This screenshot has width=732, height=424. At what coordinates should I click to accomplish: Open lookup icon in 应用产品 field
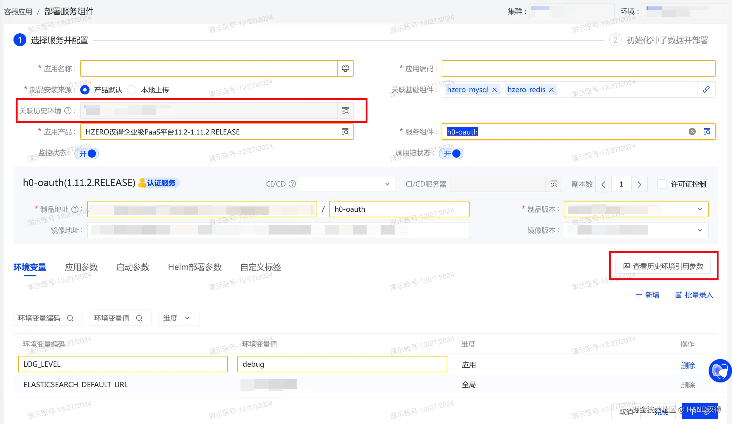pyautogui.click(x=345, y=132)
